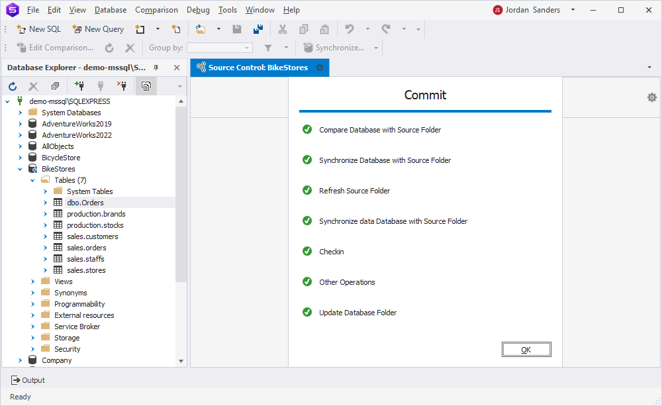Select the sales.stores table
This screenshot has height=406, width=662.
point(86,270)
